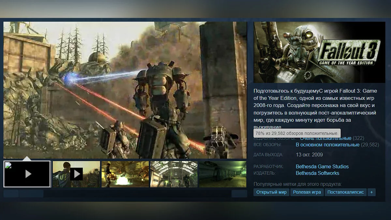Expand more tags with the plus button
This screenshot has width=391, height=220.
click(x=371, y=192)
